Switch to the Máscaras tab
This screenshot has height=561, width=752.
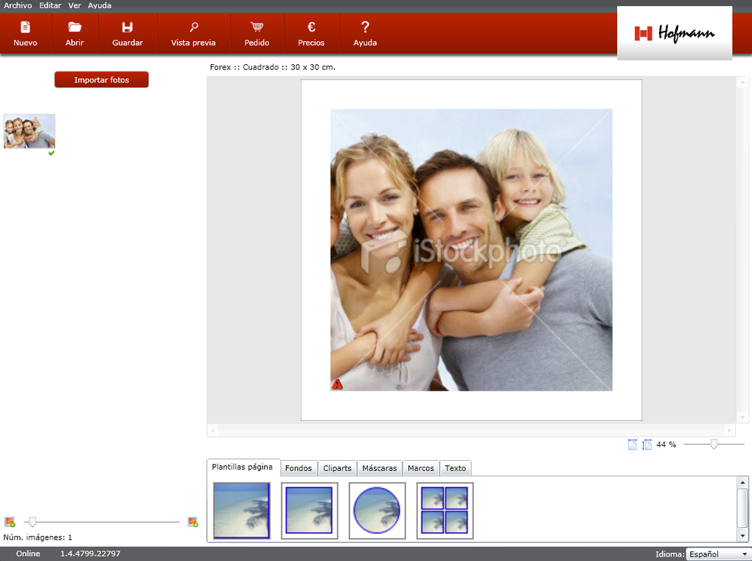pyautogui.click(x=380, y=468)
